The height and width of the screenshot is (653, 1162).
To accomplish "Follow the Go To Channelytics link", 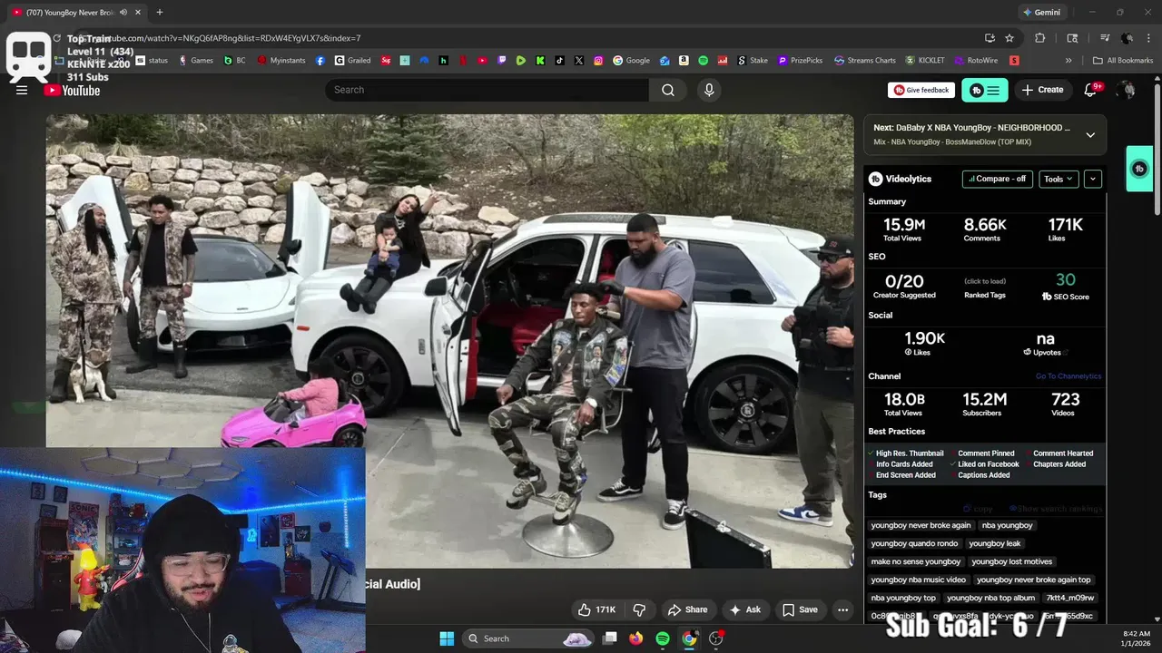I will pyautogui.click(x=1068, y=376).
